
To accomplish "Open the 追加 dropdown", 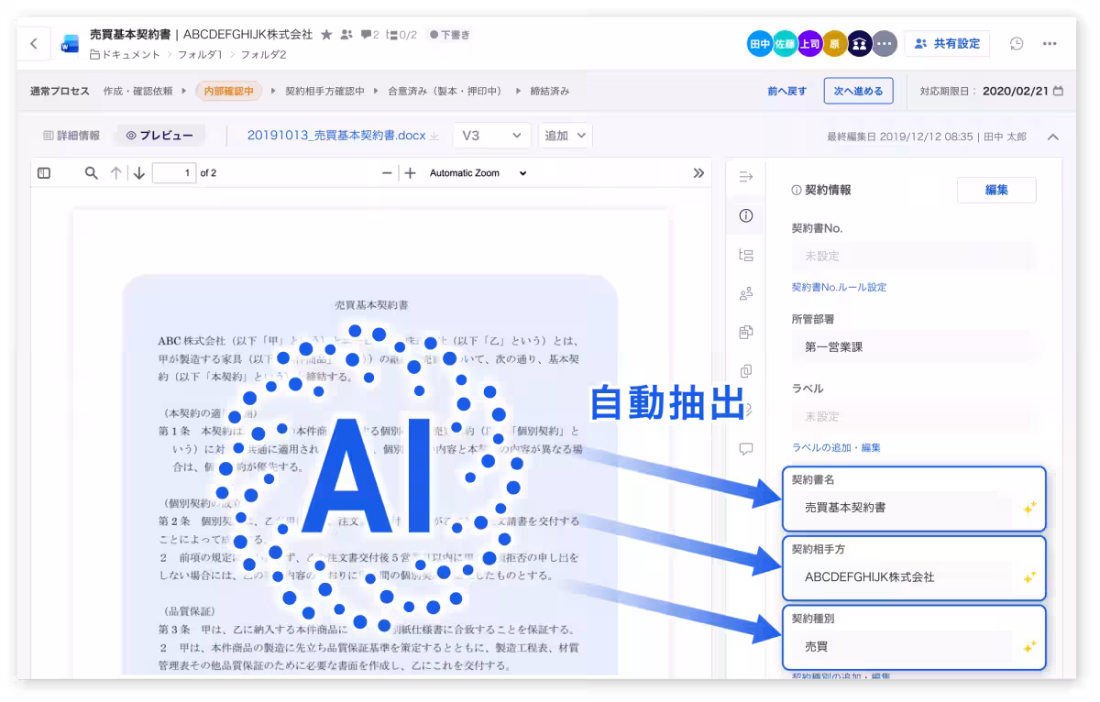I will [x=565, y=135].
